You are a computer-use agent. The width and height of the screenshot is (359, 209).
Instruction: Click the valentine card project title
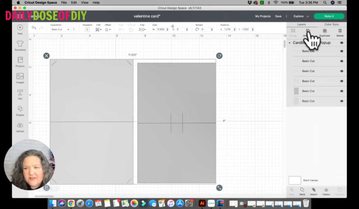[147, 16]
